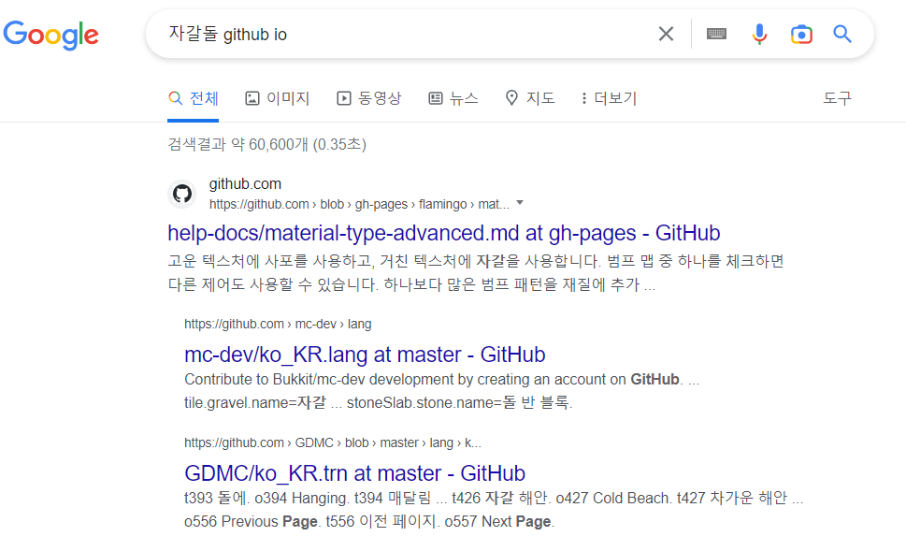Open the 더보기 more options menu
The width and height of the screenshot is (906, 551).
pos(609,98)
